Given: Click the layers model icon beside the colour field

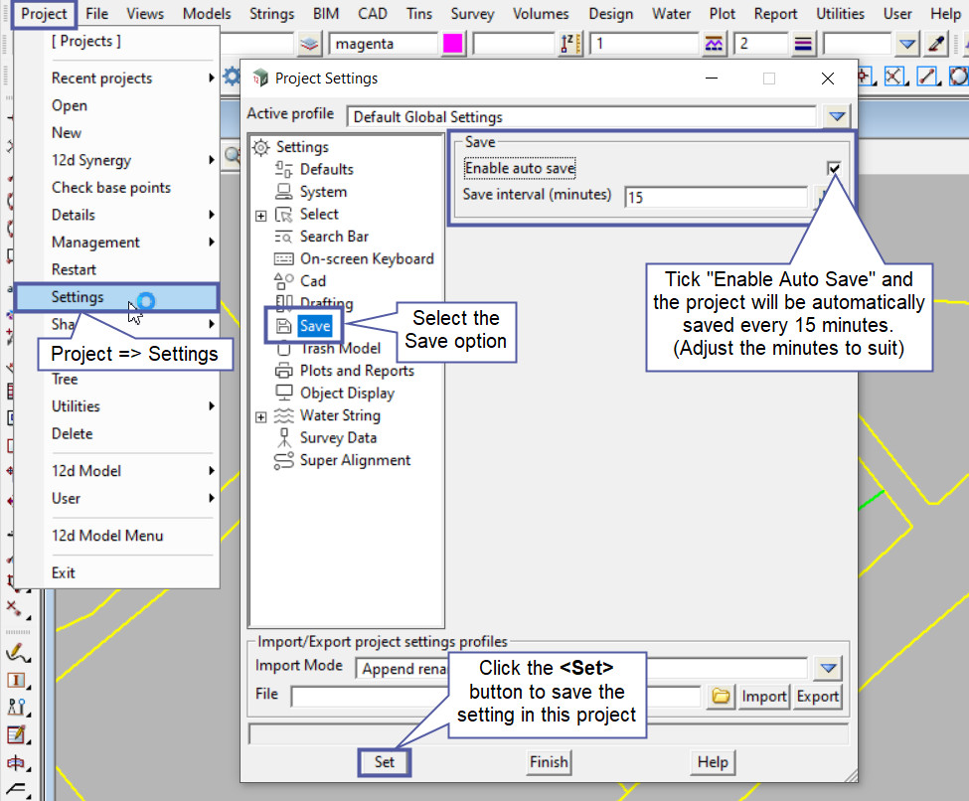Looking at the screenshot, I should tap(311, 44).
